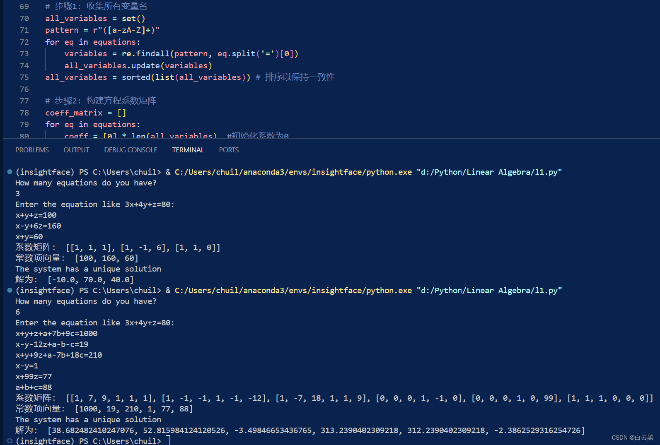Click the first l1.py script path
This screenshot has width=660, height=445.
[x=489, y=172]
